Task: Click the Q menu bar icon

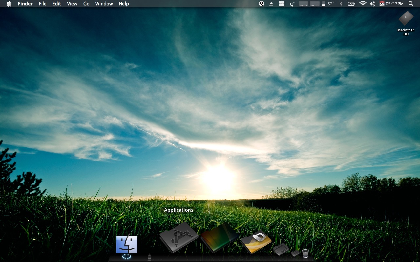Action: coord(262,4)
